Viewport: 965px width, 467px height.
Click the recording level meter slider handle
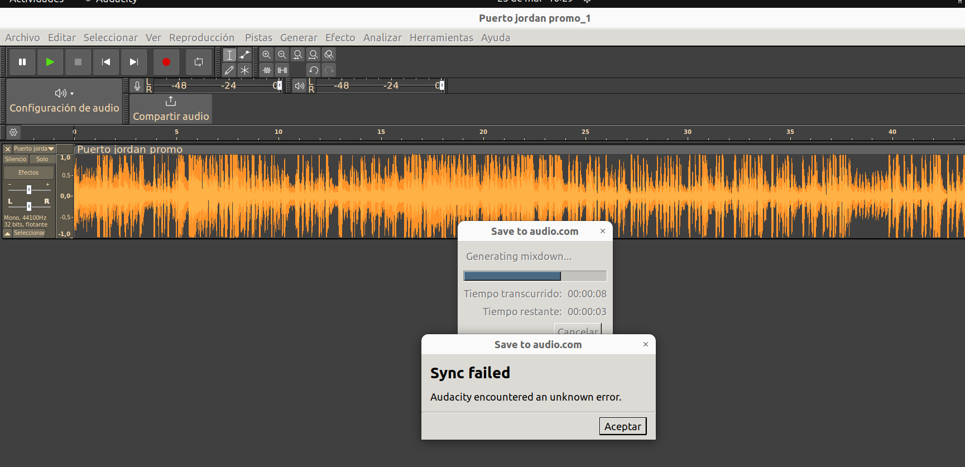(x=279, y=85)
